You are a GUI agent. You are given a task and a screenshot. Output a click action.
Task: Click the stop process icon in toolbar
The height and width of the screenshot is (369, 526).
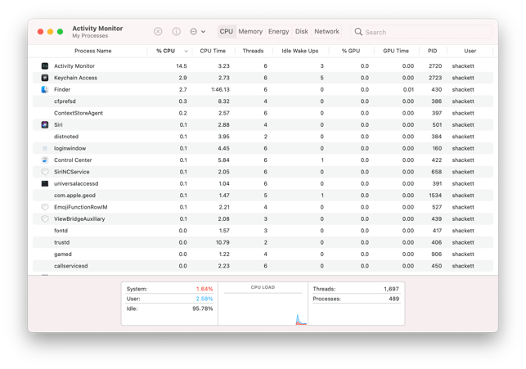(x=158, y=32)
